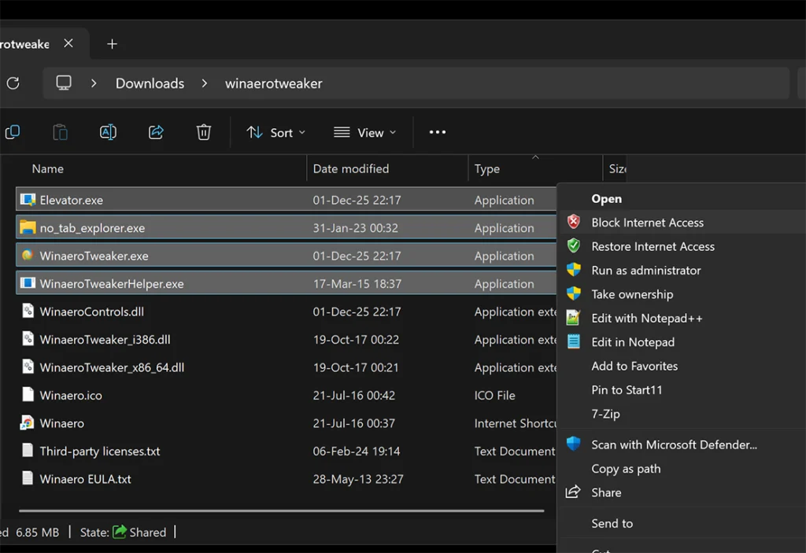Viewport: 806px width, 553px height.
Task: Click the Paste clipboard toolbar icon
Action: [60, 132]
